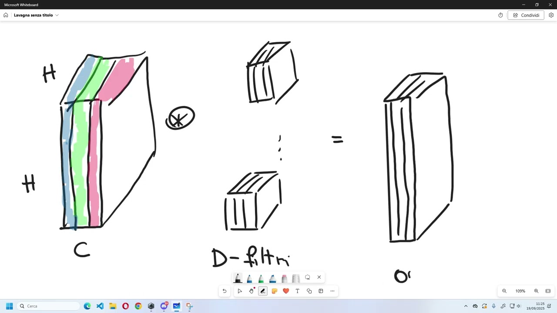The width and height of the screenshot is (557, 313).
Task: Add a sticky note
Action: [x=274, y=291]
